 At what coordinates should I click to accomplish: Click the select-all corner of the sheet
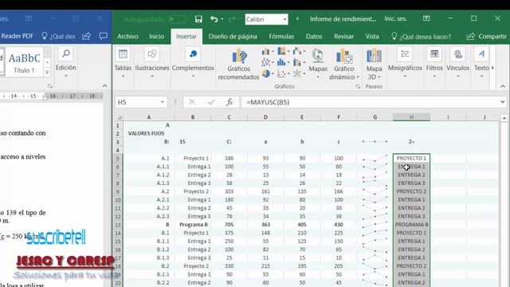pyautogui.click(x=119, y=117)
